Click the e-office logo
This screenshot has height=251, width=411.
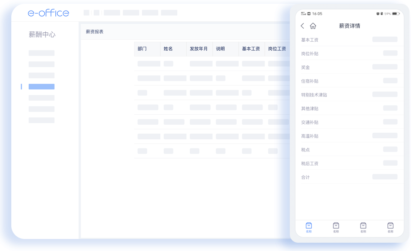click(48, 13)
